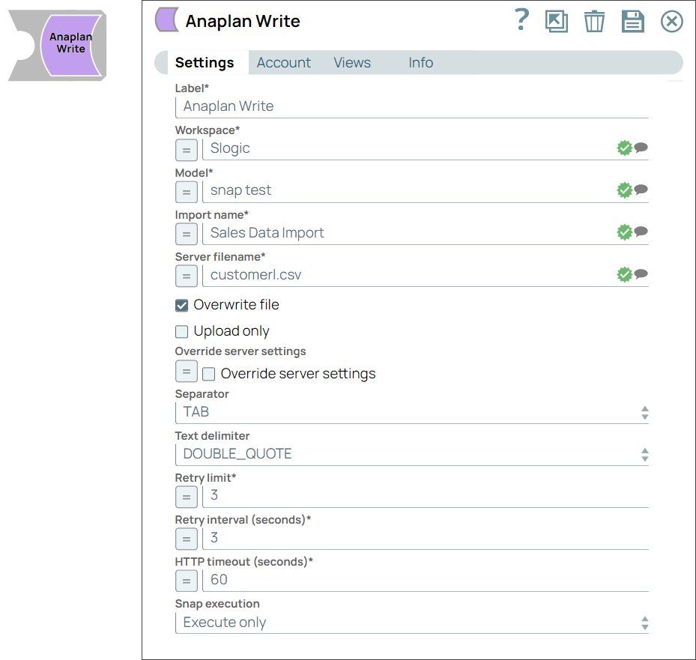Toggle expression for HTTP timeout field

click(x=186, y=581)
